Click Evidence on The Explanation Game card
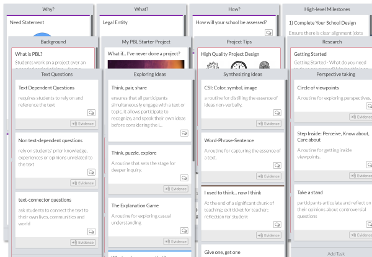 (176, 241)
